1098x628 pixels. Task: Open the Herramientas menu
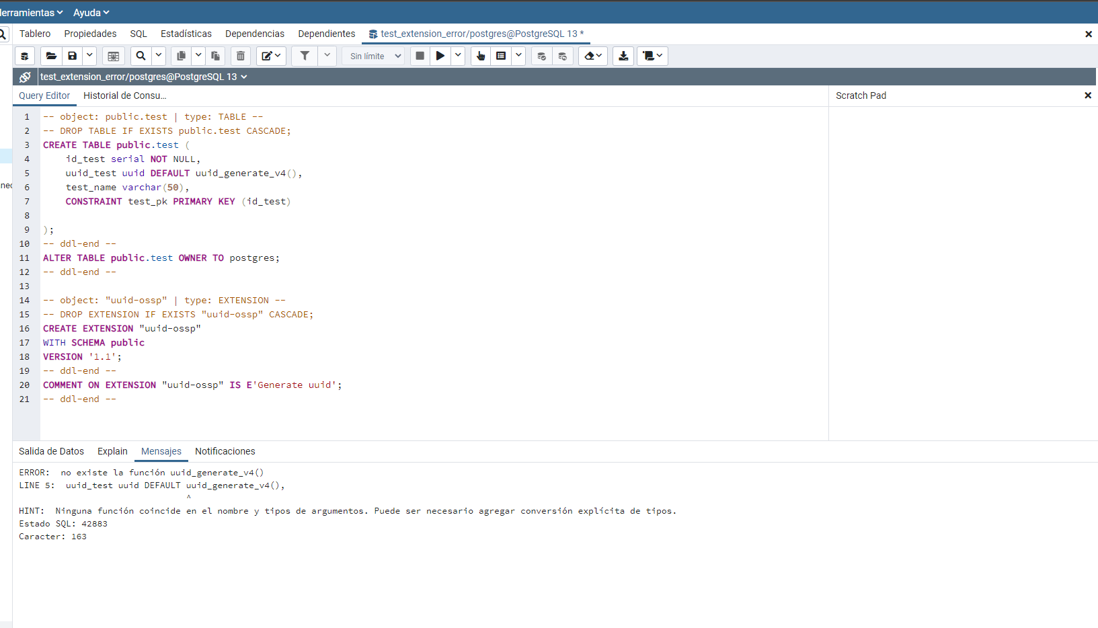(x=31, y=12)
